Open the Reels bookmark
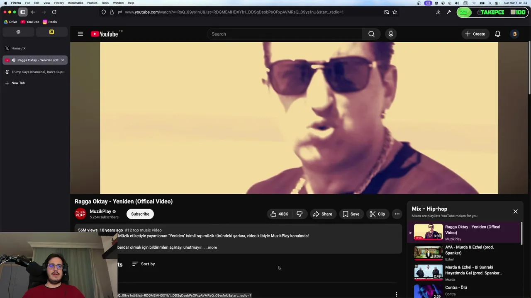The image size is (531, 298). (50, 22)
